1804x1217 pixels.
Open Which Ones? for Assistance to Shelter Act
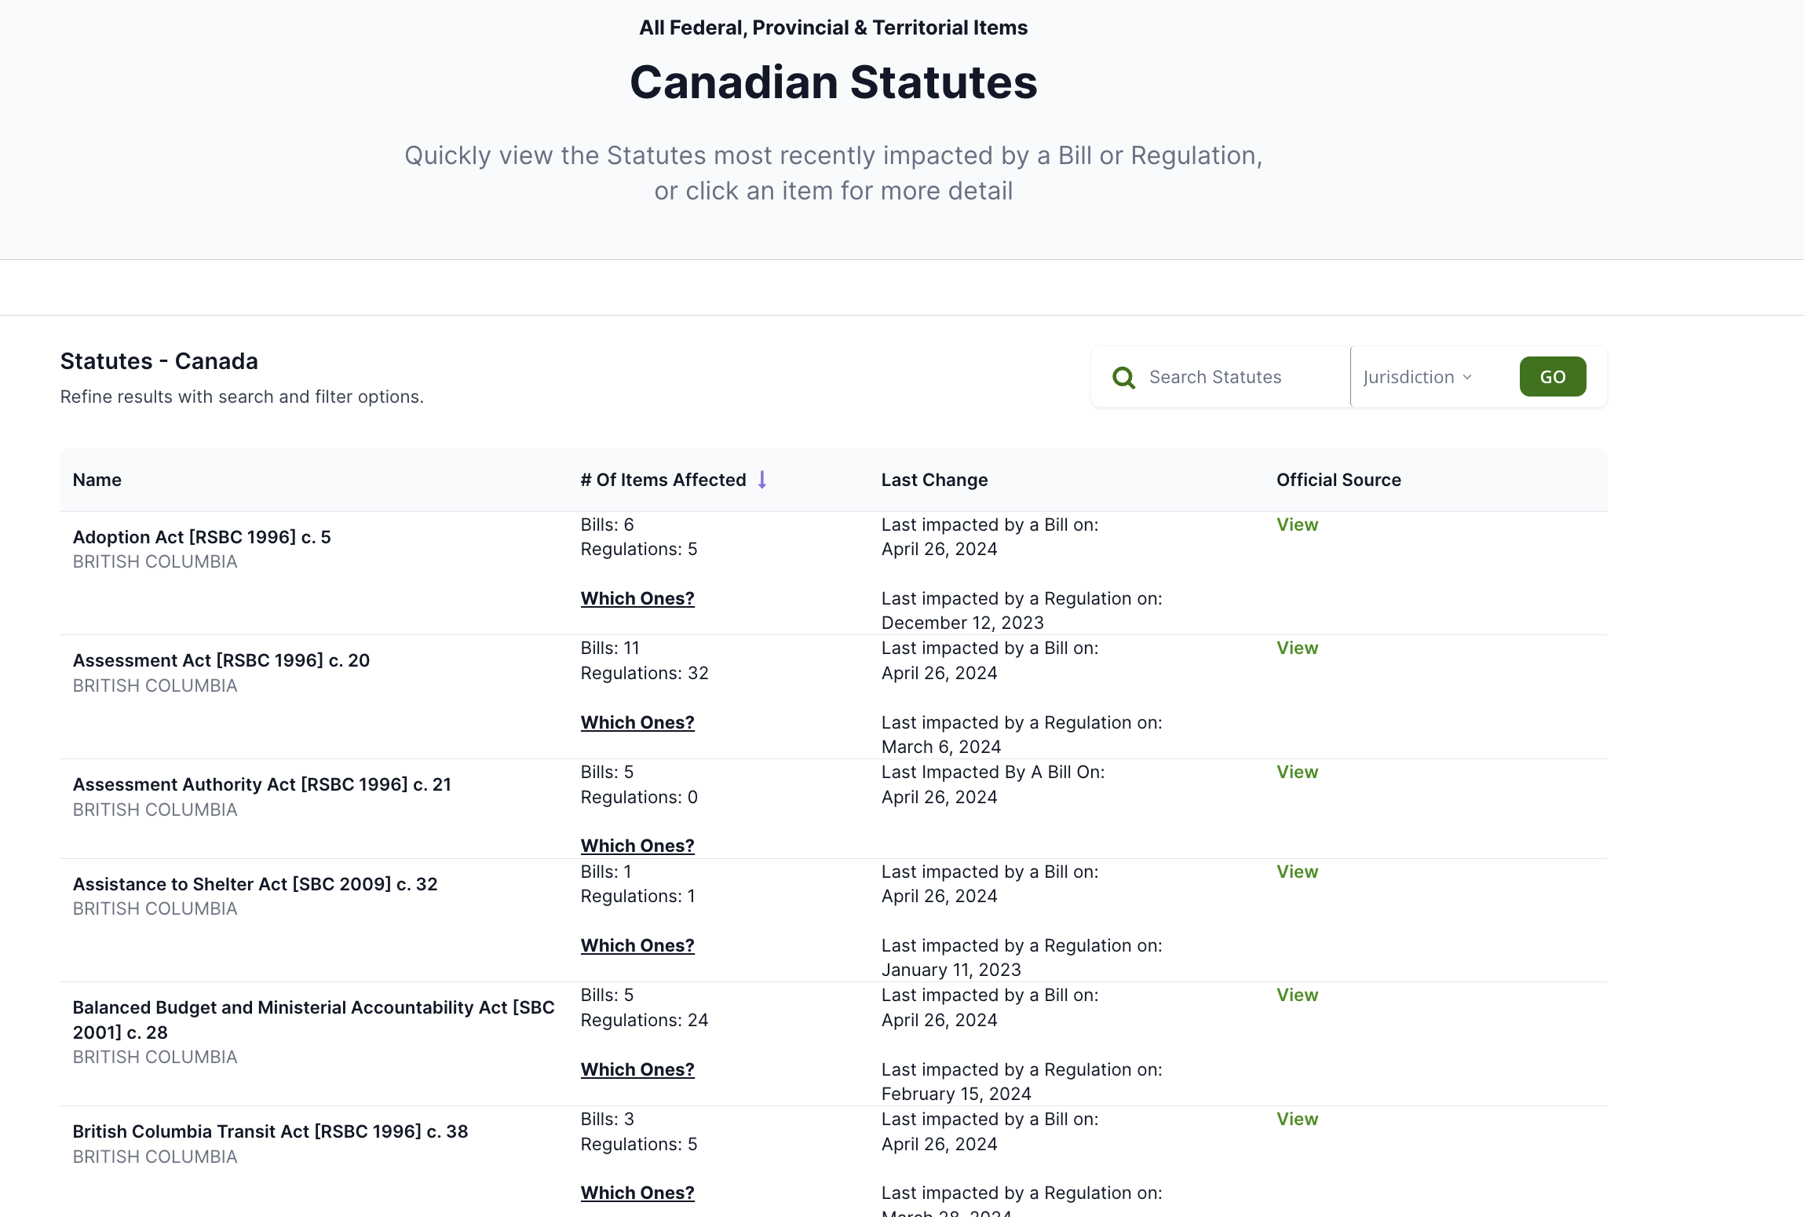tap(637, 945)
